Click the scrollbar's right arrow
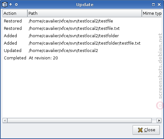The image size is (164, 139). (x=159, y=120)
